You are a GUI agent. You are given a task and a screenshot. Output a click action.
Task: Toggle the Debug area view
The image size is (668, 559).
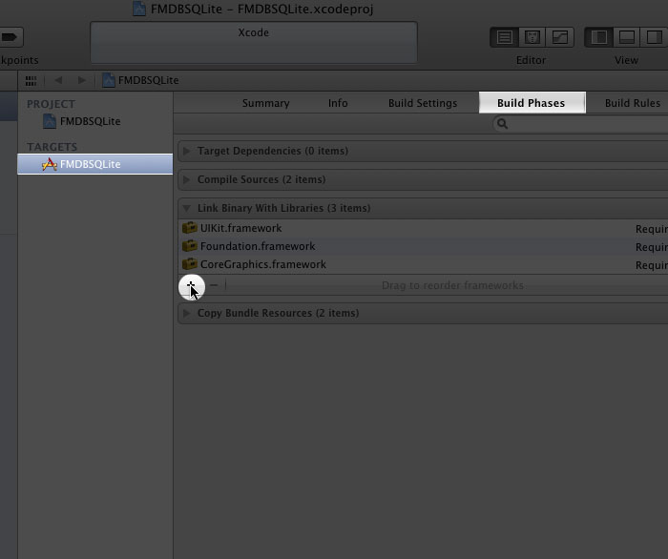626,37
